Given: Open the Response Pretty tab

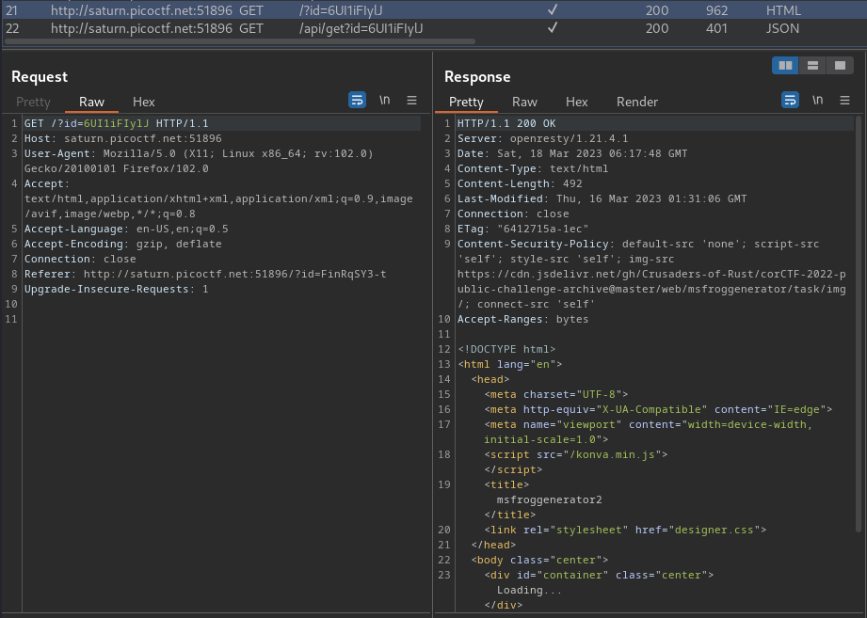Looking at the screenshot, I should pos(466,103).
